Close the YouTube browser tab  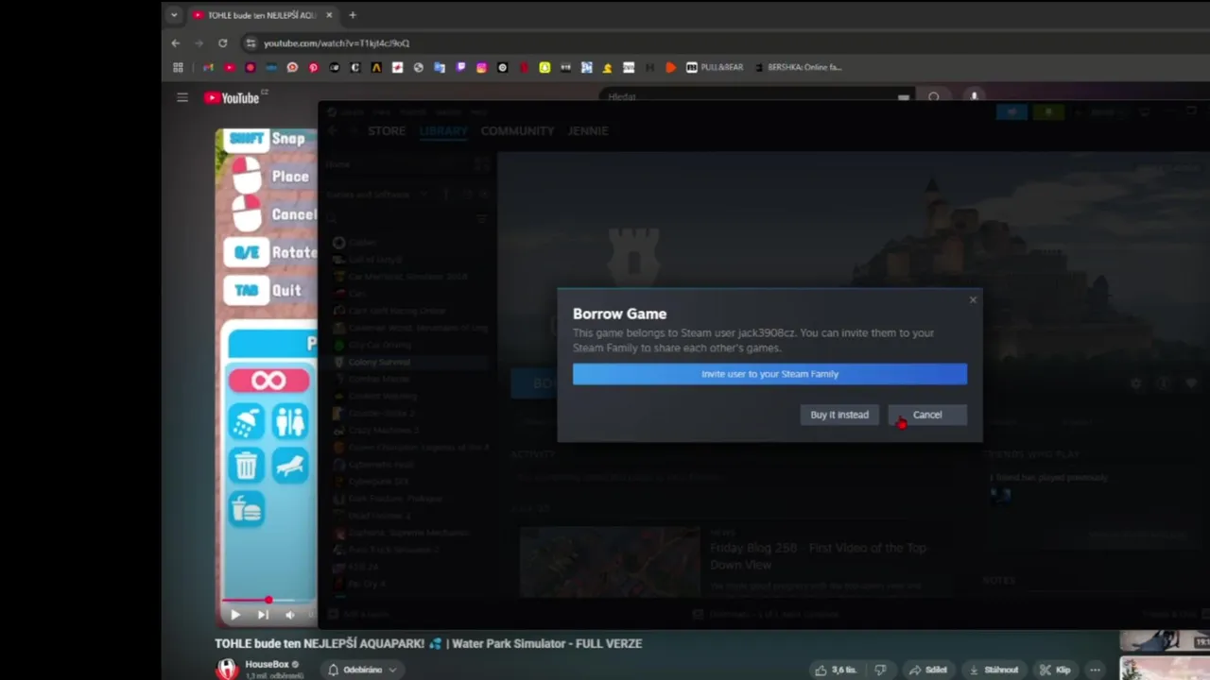pos(329,15)
